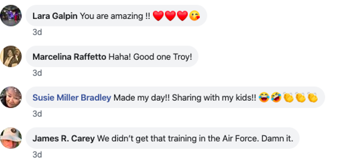Click Marcelina Raffetto's profile picture
This screenshot has height=158, width=353.
click(x=11, y=57)
